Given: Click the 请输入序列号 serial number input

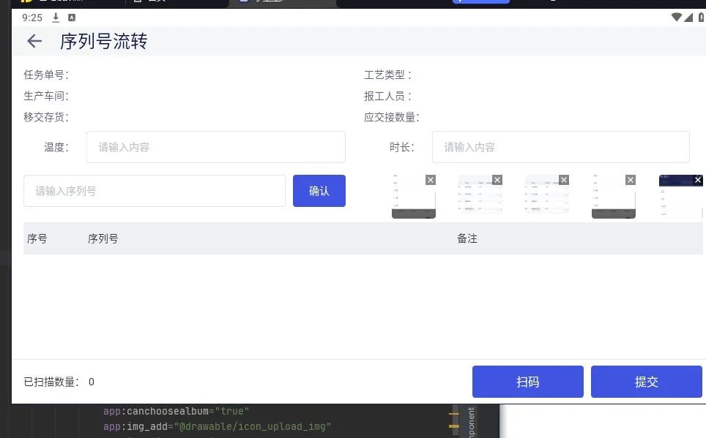Looking at the screenshot, I should (x=154, y=190).
